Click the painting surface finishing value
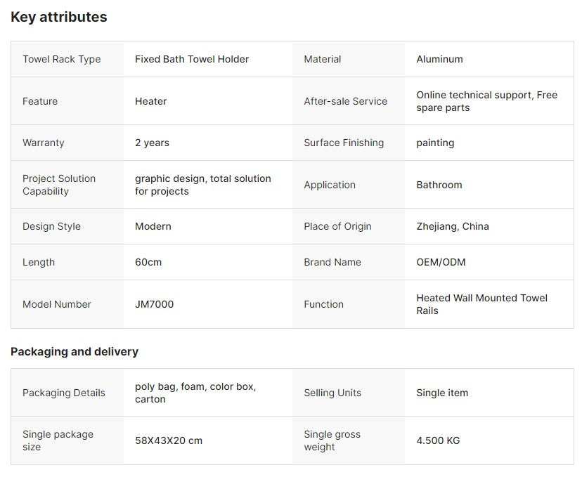 tap(435, 143)
